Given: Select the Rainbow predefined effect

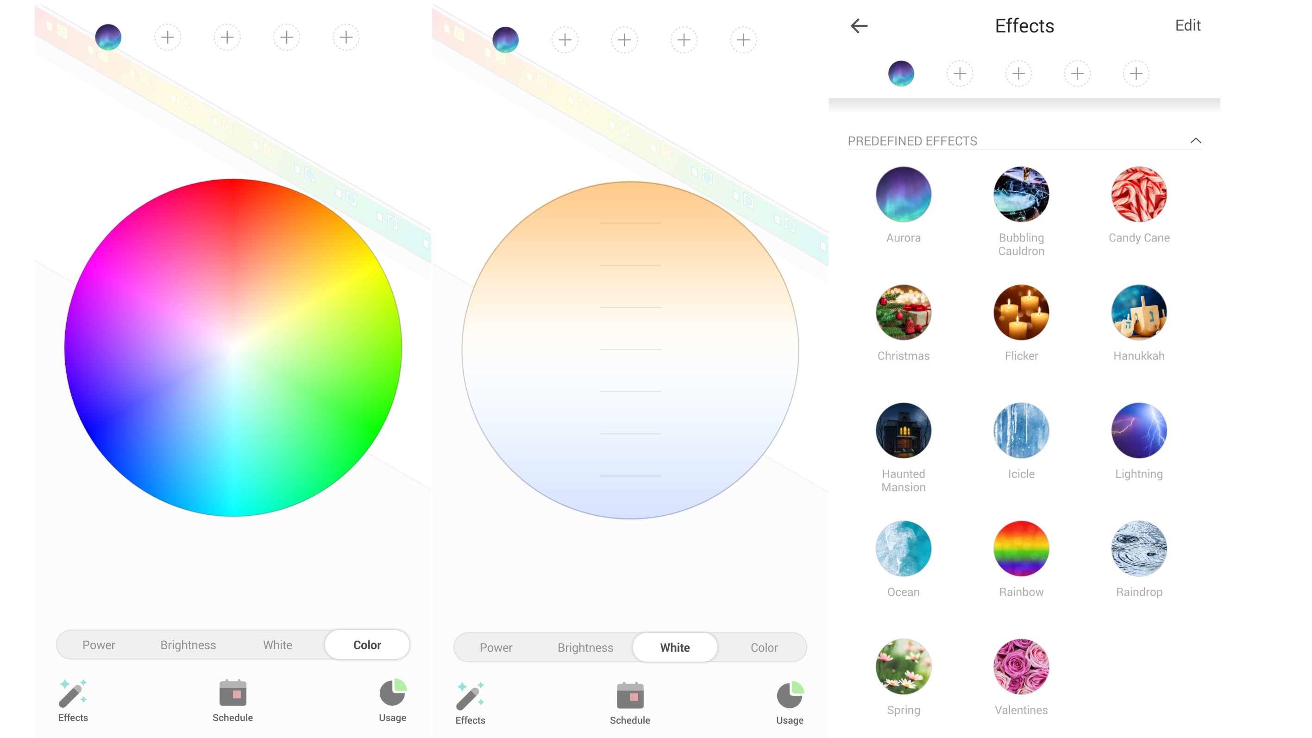Looking at the screenshot, I should coord(1021,549).
